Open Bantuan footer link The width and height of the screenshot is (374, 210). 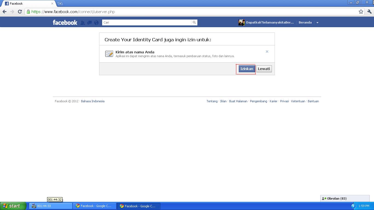pyautogui.click(x=313, y=101)
